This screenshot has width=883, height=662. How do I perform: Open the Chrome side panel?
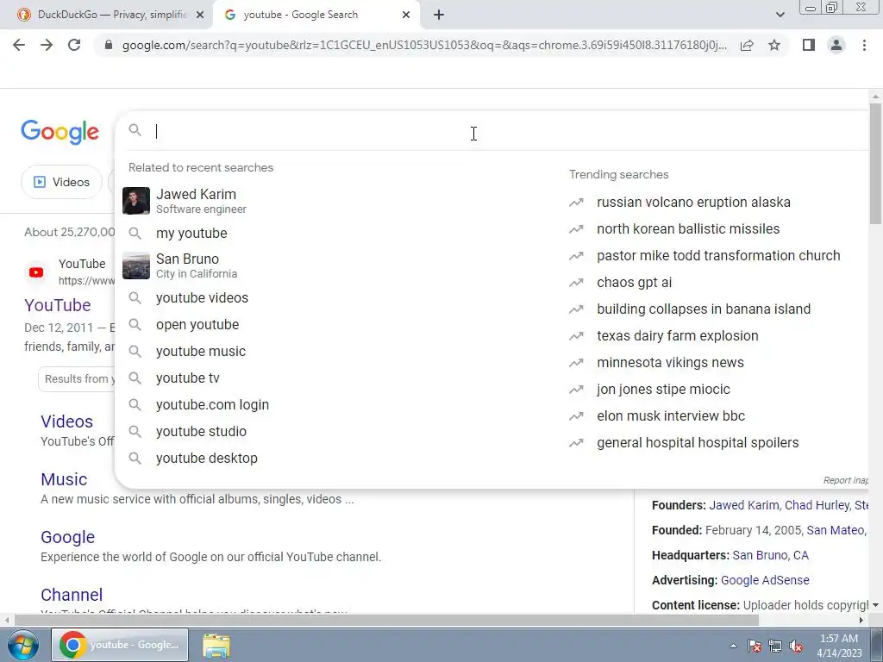[x=809, y=45]
